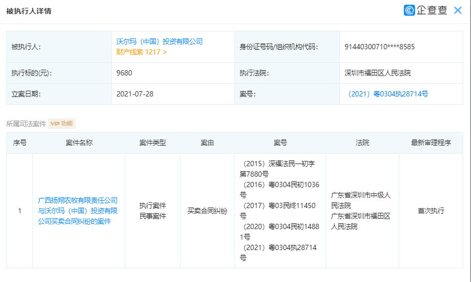Click the 立案日期: label
471x282 pixels.
click(x=26, y=94)
